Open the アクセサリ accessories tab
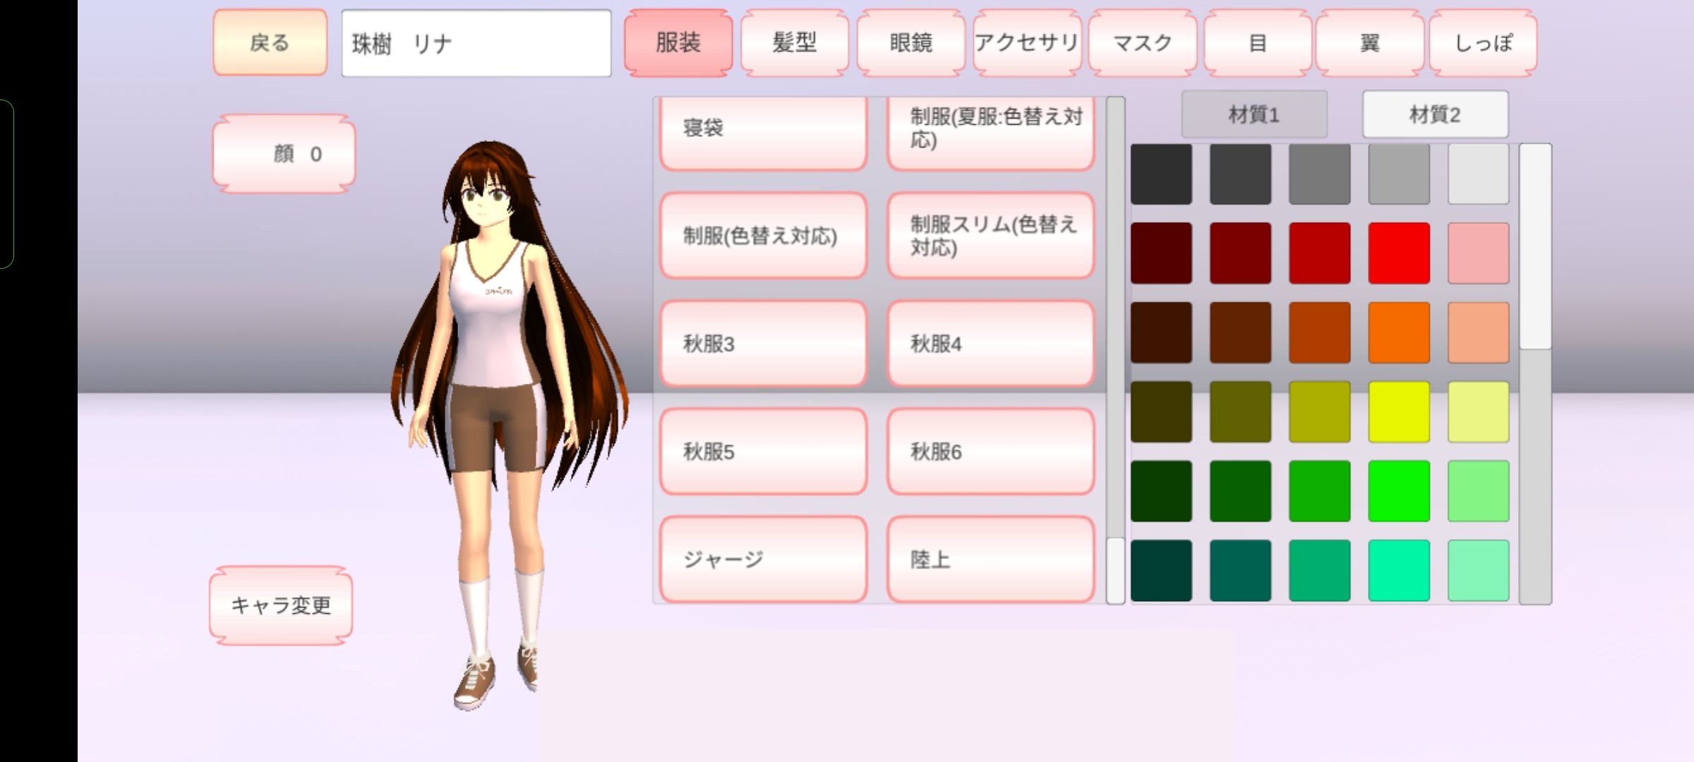 (1026, 42)
